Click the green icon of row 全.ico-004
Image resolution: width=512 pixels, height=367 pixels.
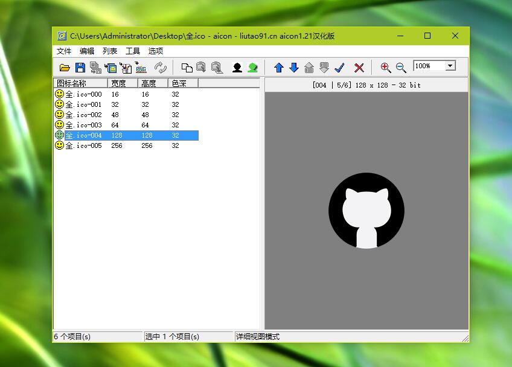(x=59, y=135)
